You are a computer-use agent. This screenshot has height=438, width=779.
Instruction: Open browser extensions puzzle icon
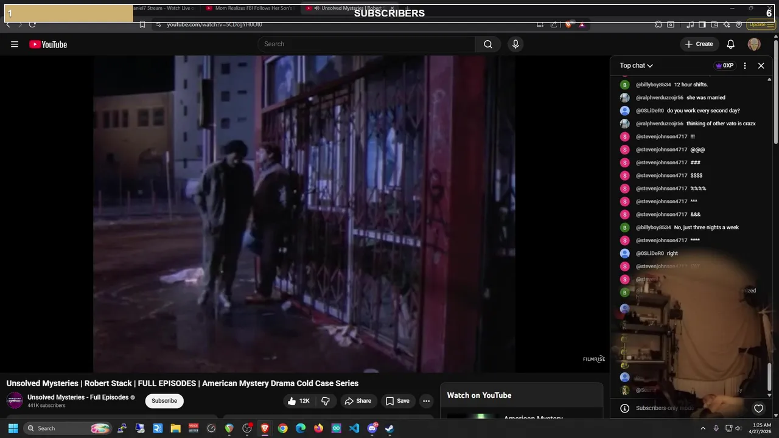tap(658, 24)
